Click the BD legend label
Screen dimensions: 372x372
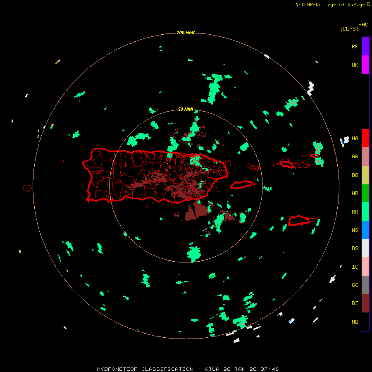[x=355, y=175]
